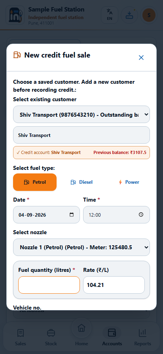Click the Independent fuel station subtitle
The image size is (163, 354).
[56, 17]
